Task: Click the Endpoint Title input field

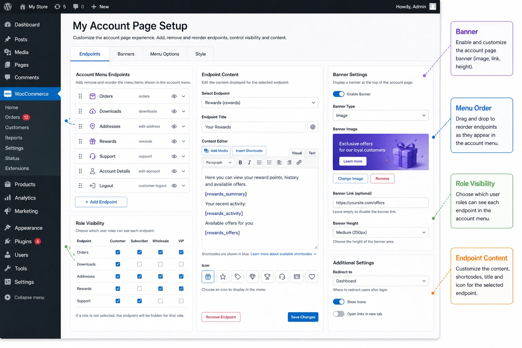Action: click(x=254, y=127)
